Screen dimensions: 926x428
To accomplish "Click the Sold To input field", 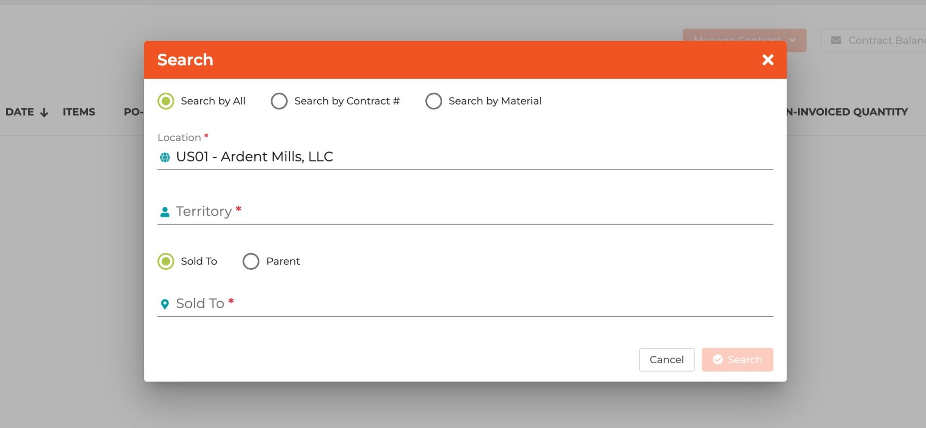I will point(465,304).
